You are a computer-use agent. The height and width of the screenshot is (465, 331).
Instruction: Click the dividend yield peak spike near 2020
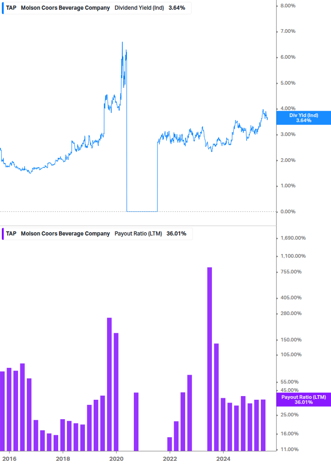122,43
